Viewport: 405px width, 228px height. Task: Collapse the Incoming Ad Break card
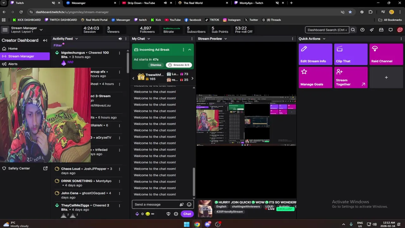[x=190, y=50]
